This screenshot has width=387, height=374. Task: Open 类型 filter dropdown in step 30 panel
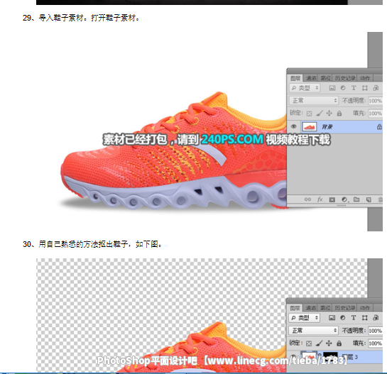click(305, 318)
